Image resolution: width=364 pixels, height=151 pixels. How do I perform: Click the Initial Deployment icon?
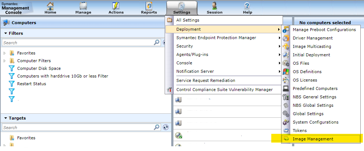point(286,55)
